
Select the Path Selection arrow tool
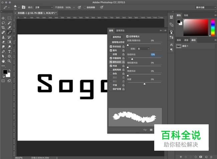point(3,56)
